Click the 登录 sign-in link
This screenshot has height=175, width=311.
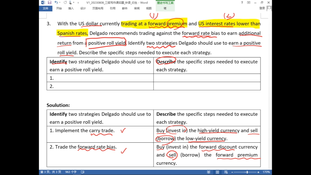262,8
